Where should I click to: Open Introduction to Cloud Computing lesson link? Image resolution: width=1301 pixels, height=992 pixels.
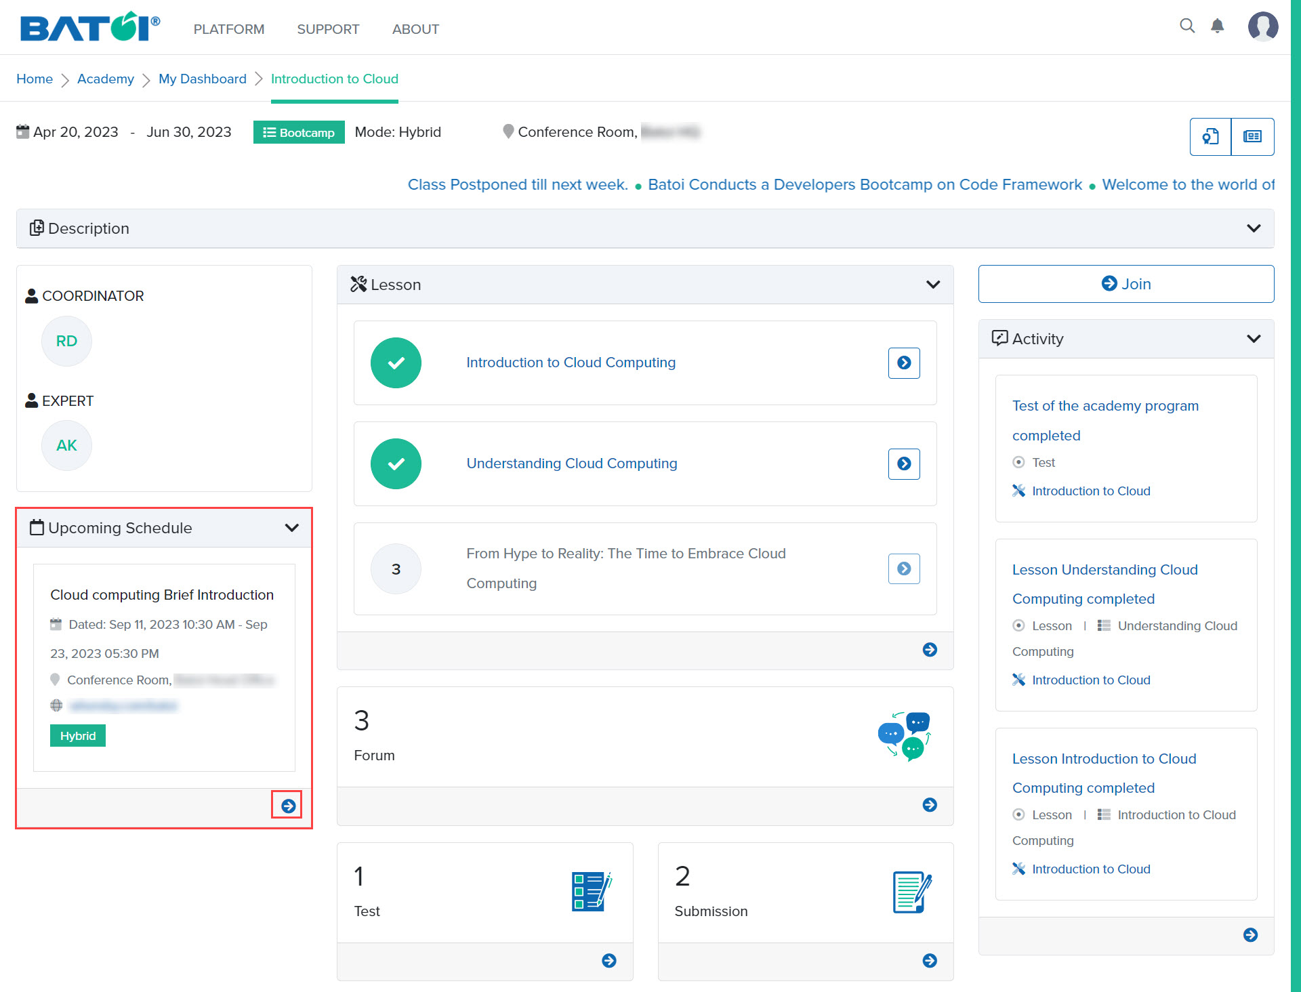click(x=571, y=363)
